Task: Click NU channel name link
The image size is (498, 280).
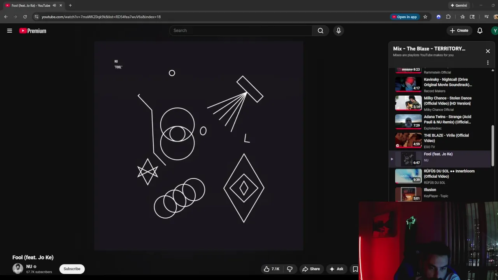Action: pyautogui.click(x=29, y=266)
